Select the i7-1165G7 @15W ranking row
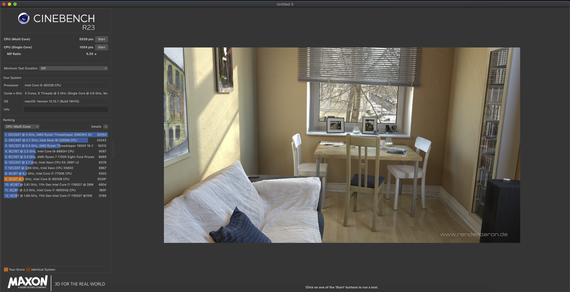The image size is (570, 292). (56, 196)
